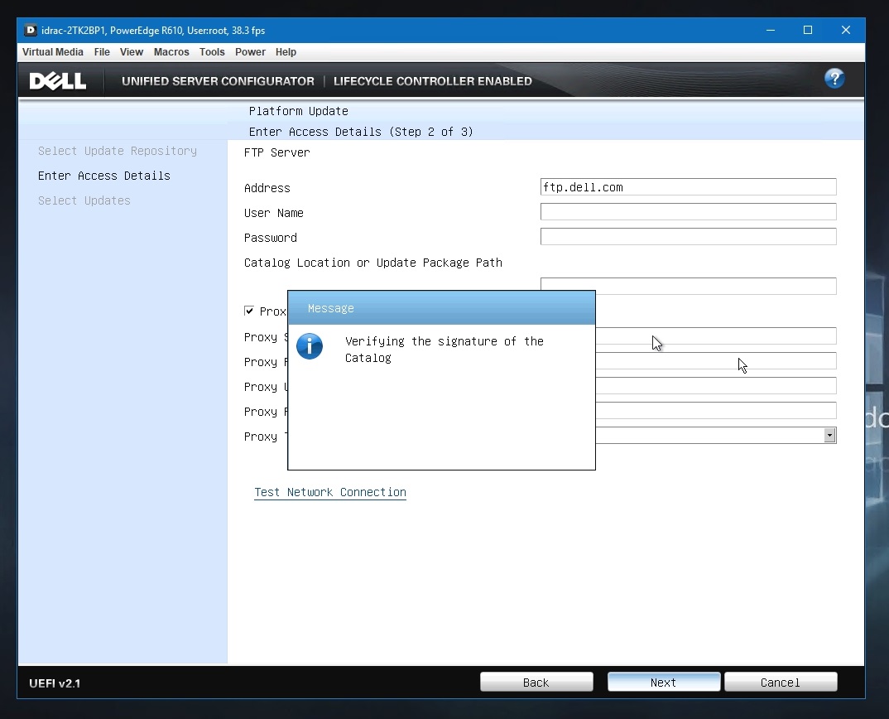Click the Back button
889x719 pixels.
536,682
